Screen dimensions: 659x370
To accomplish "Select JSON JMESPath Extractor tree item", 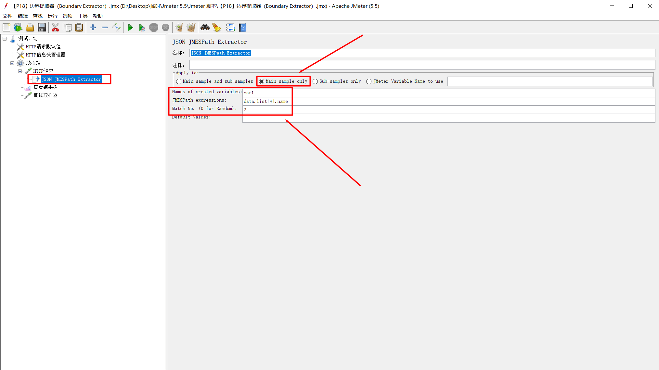I will 71,79.
